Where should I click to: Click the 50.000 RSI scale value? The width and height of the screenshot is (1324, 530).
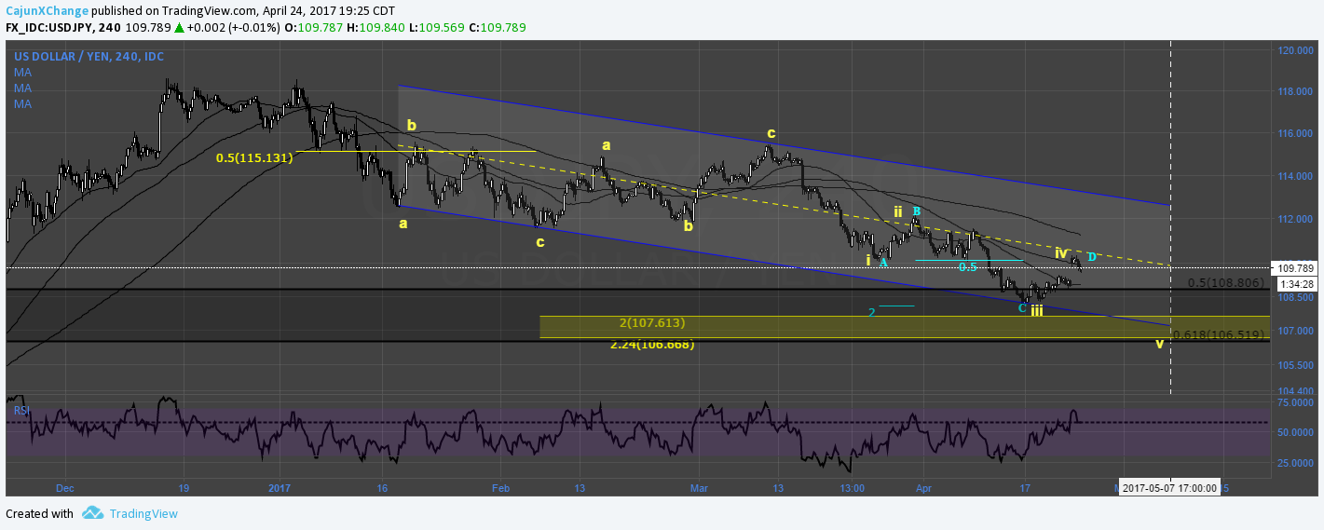(1296, 432)
